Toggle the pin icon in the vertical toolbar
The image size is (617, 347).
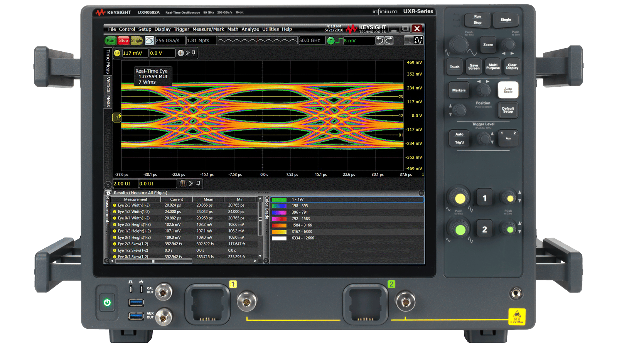click(194, 53)
